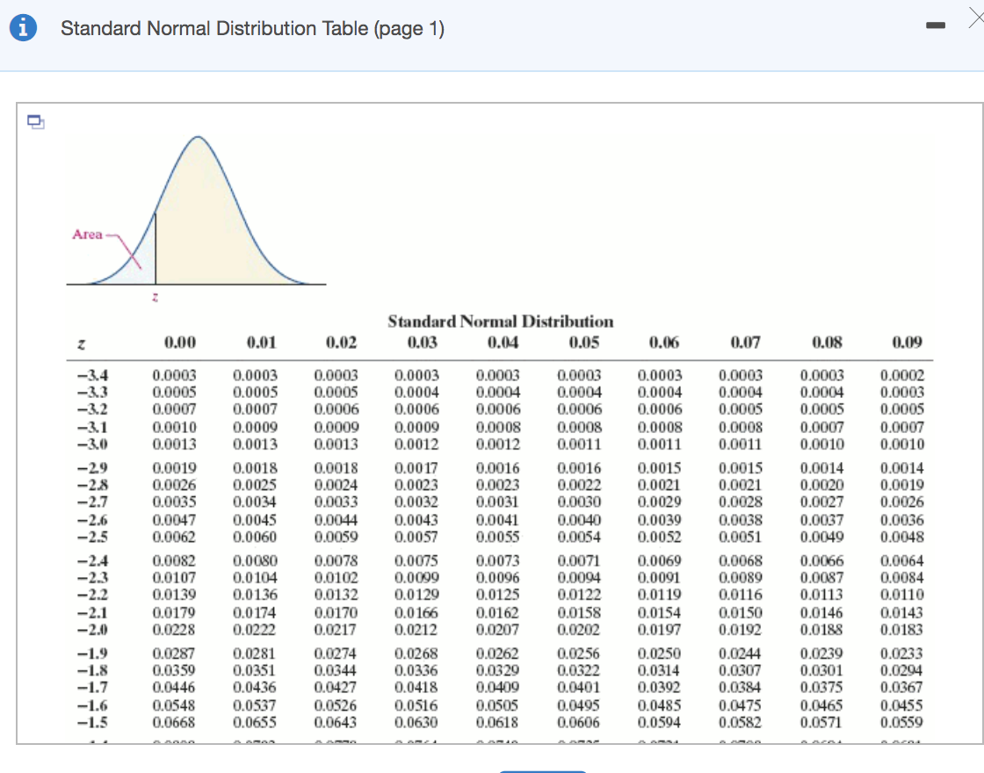984x773 pixels.
Task: Click value 0.0250 in row −1.9
Action: (x=660, y=654)
